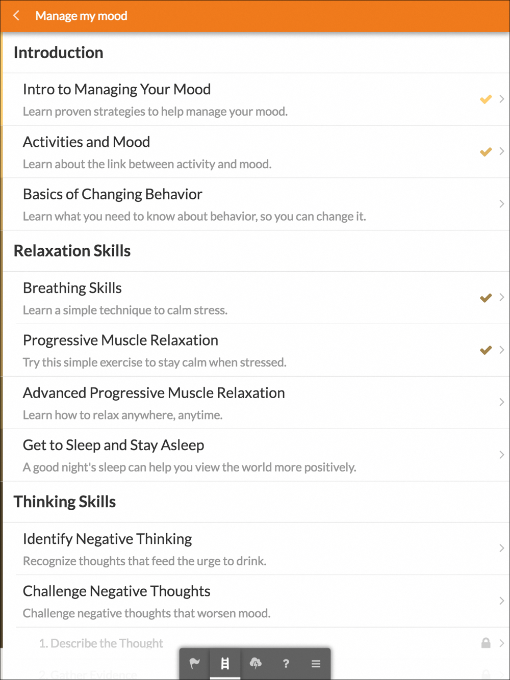510x680 pixels.
Task: Open Advanced Progressive Muscle Relaxation lesson
Action: point(256,403)
